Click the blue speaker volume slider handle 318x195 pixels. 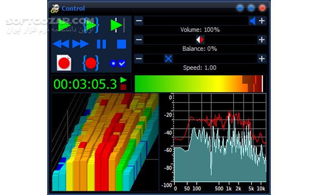click(x=253, y=21)
